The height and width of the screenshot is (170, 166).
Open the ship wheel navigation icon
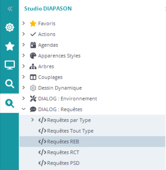coord(10,27)
